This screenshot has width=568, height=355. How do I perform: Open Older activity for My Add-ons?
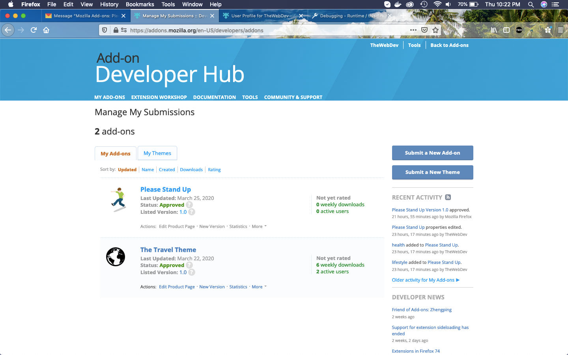(426, 280)
